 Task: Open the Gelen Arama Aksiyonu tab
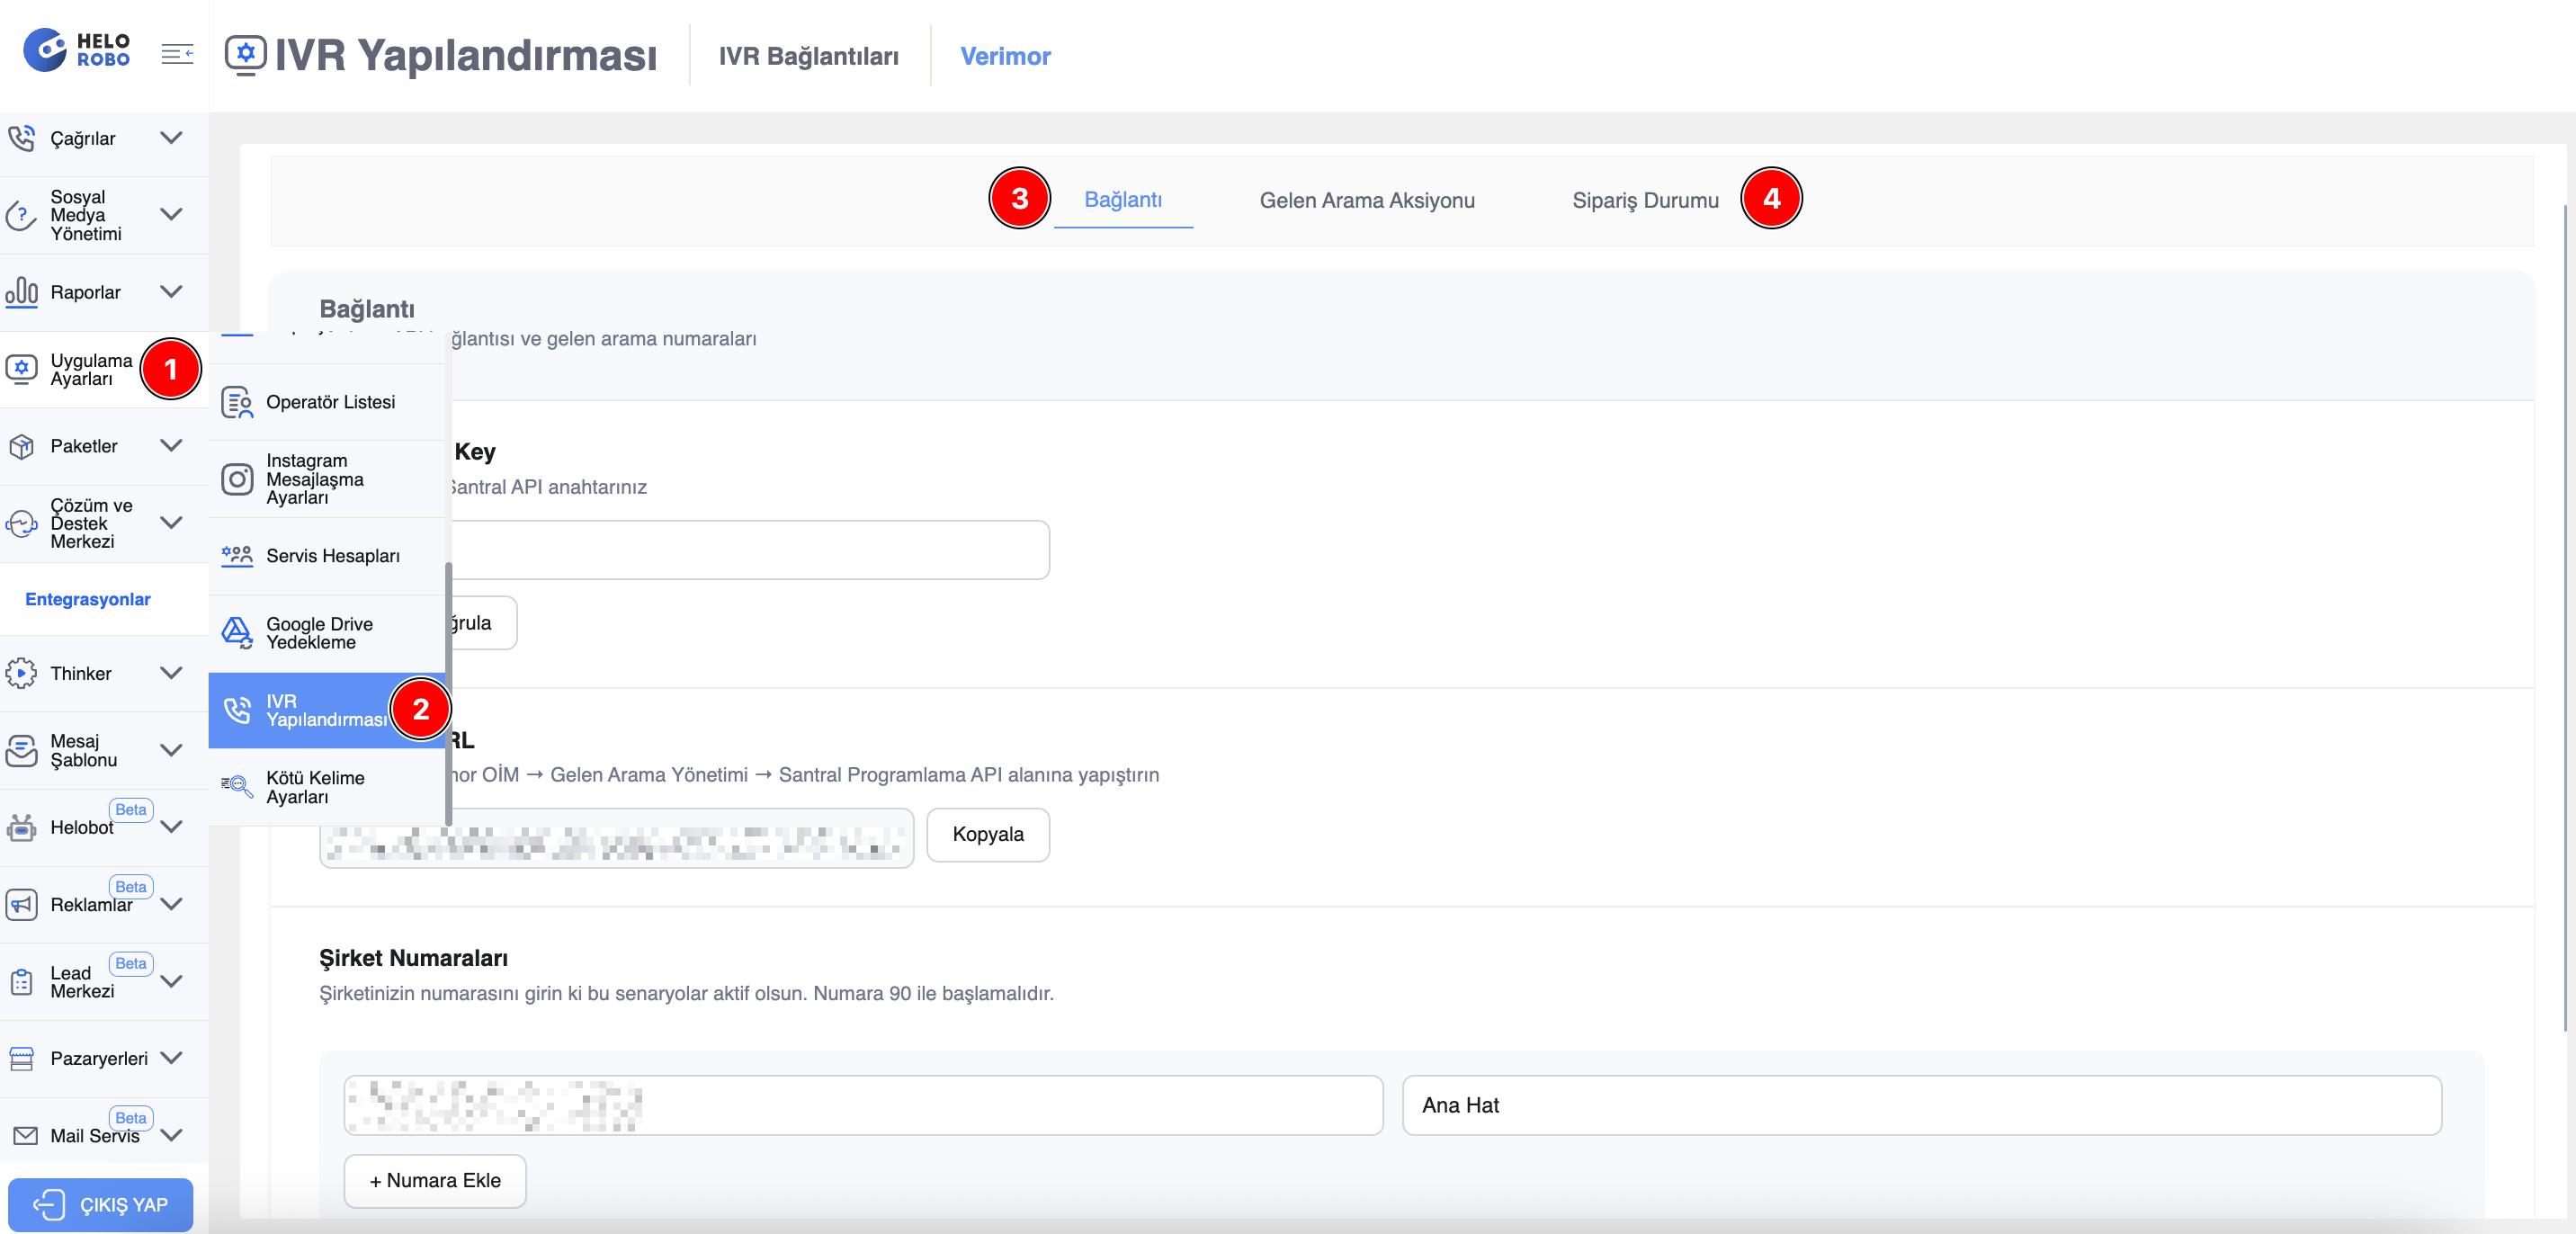coord(1366,200)
